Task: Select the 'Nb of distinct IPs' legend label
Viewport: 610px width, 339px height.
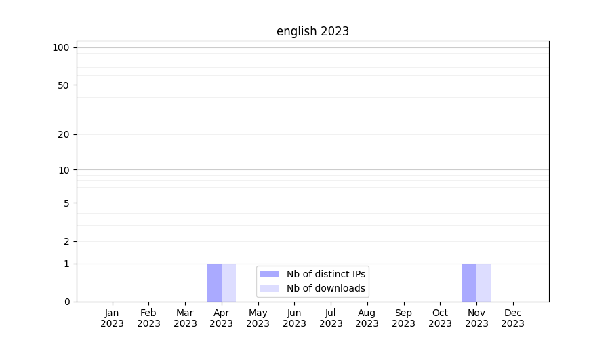Action: coord(325,274)
